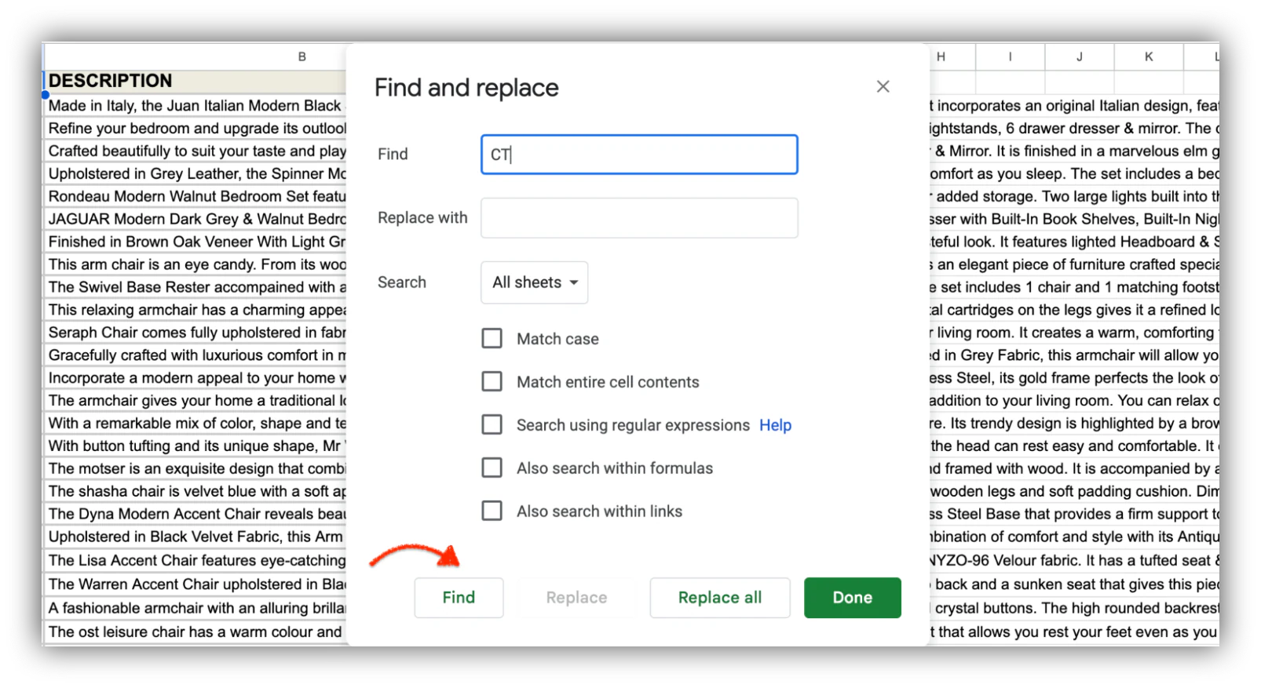Image resolution: width=1261 pixels, height=688 pixels.
Task: Select cell starting "The Dyna Modern Accent Chair"
Action: (x=196, y=515)
